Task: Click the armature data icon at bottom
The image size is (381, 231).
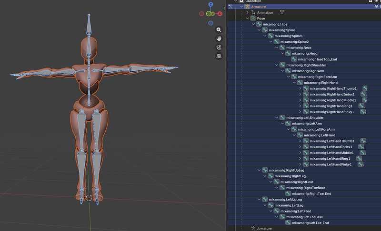Action: (253, 228)
